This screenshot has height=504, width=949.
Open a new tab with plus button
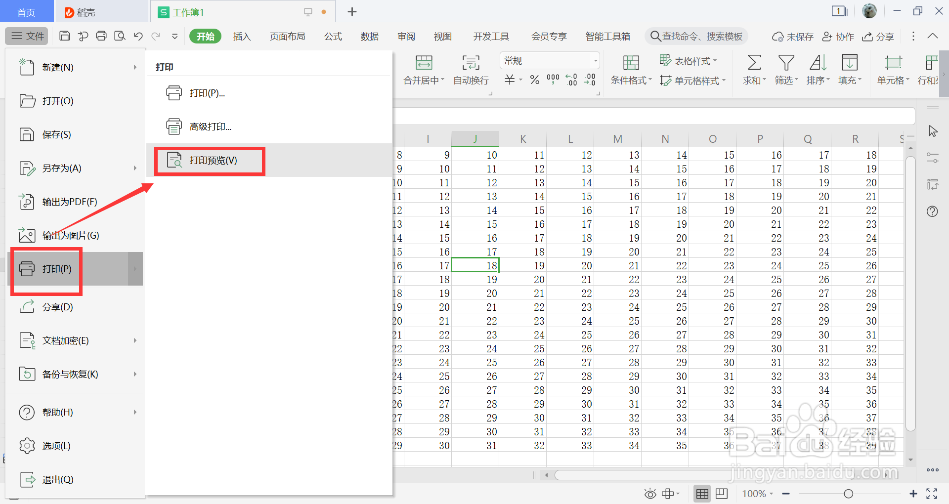pos(352,12)
